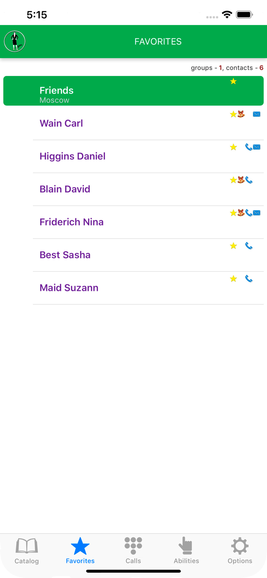
Task: Click the Options gear icon
Action: [x=240, y=544]
